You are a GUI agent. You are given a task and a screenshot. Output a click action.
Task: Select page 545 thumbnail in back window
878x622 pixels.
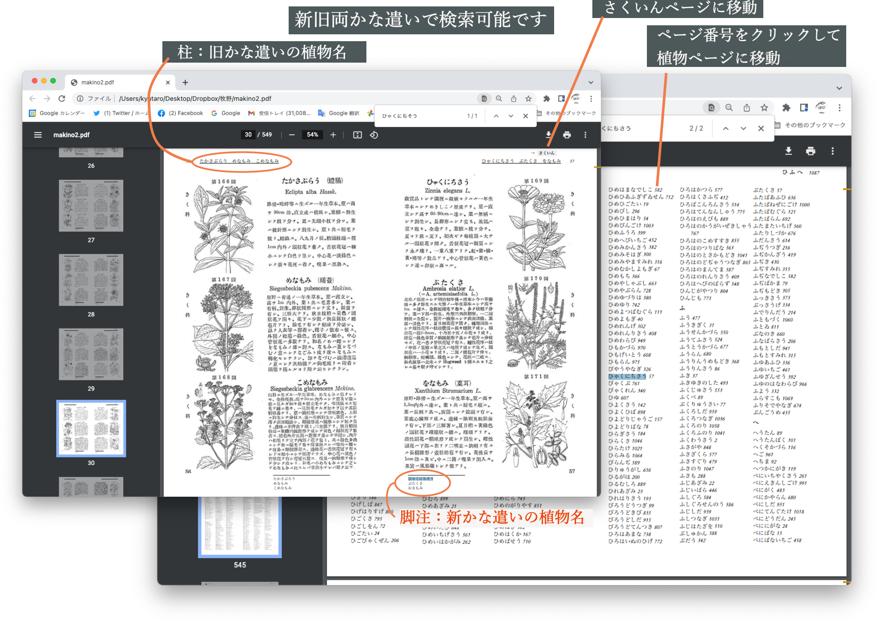240,527
